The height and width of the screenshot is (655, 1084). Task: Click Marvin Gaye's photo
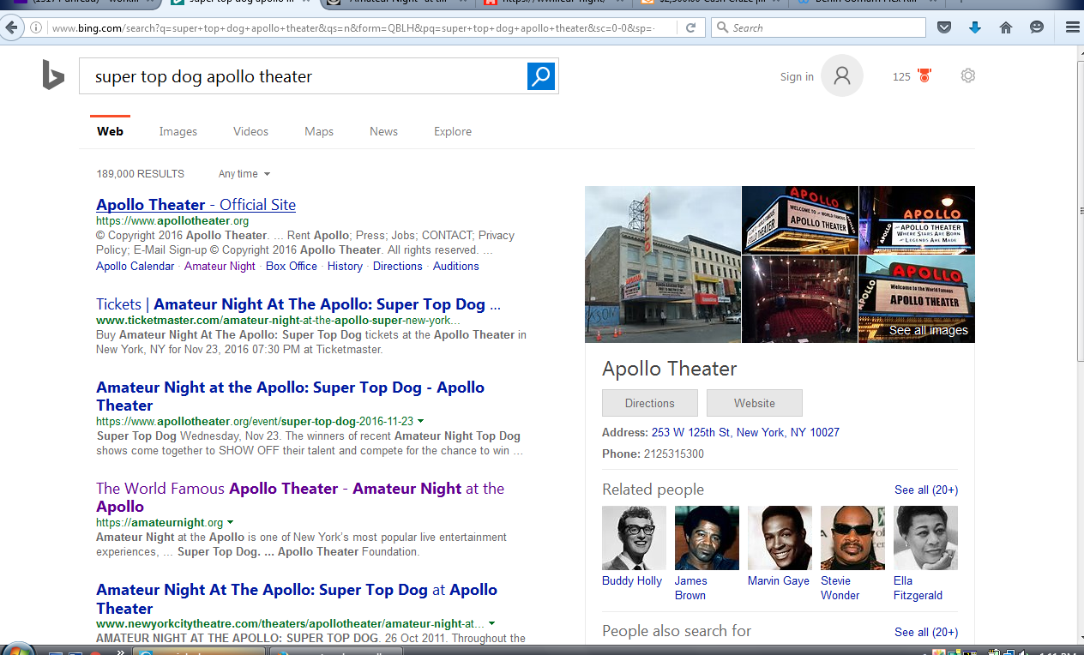780,538
